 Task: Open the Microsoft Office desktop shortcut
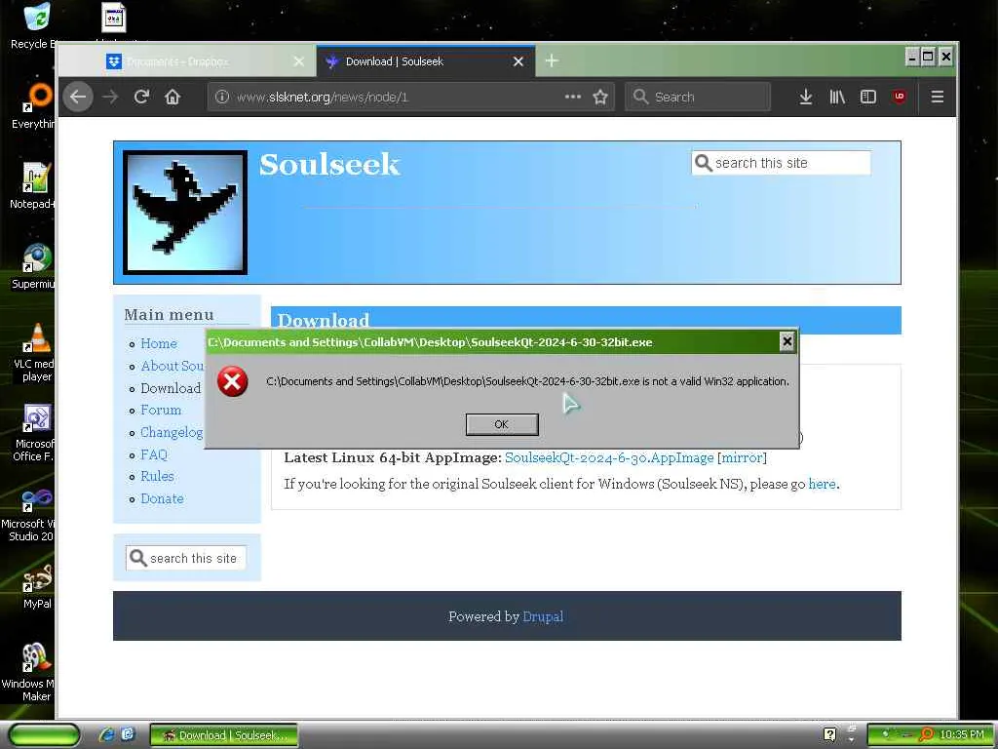[x=34, y=432]
